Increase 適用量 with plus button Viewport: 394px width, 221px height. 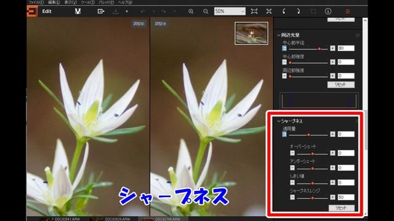tap(332, 134)
